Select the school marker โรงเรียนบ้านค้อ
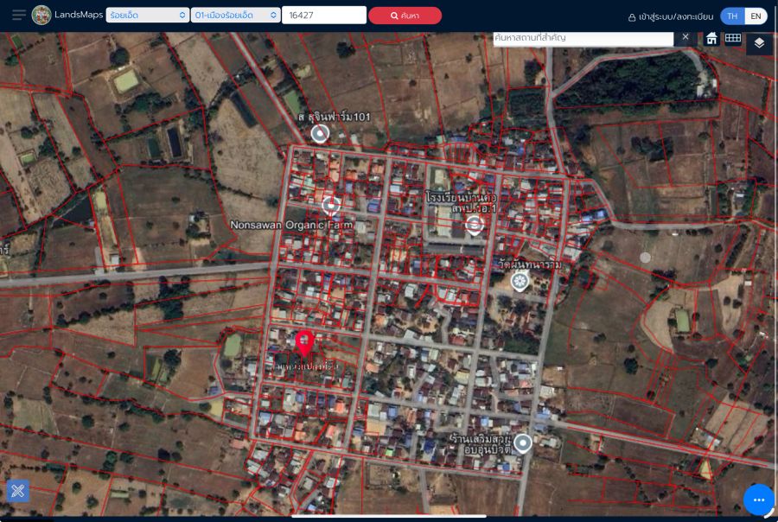Image resolution: width=778 pixels, height=522 pixels. pyautogui.click(x=473, y=225)
